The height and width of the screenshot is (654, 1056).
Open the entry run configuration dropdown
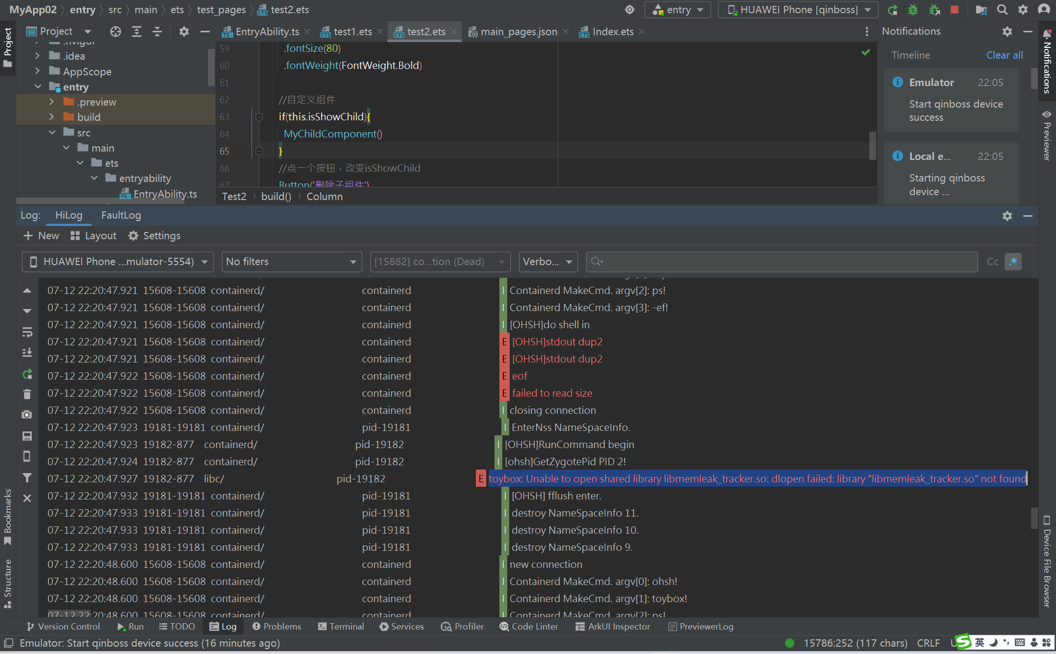click(678, 10)
